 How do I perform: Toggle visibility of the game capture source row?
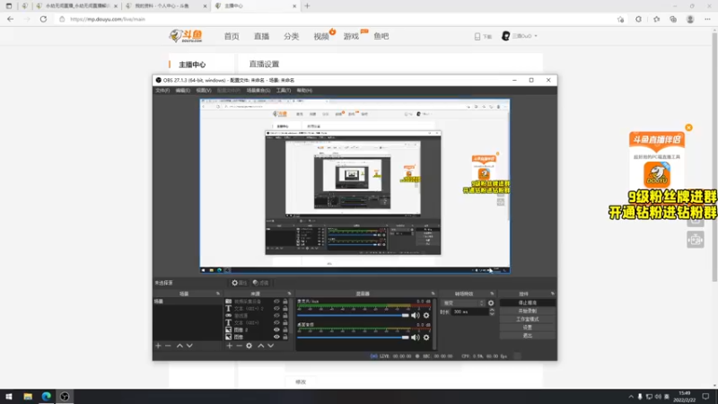276,316
